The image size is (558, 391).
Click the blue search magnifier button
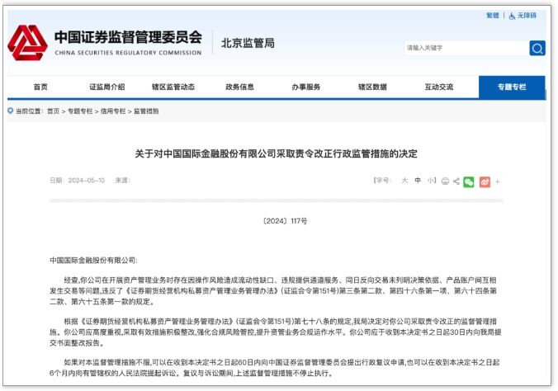tap(537, 48)
